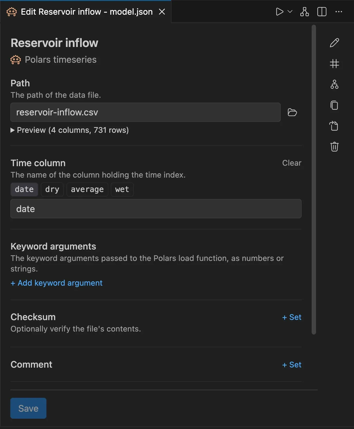Click the copy parameter icon

click(334, 105)
